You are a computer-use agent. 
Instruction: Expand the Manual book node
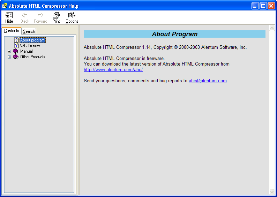[x=9, y=51]
